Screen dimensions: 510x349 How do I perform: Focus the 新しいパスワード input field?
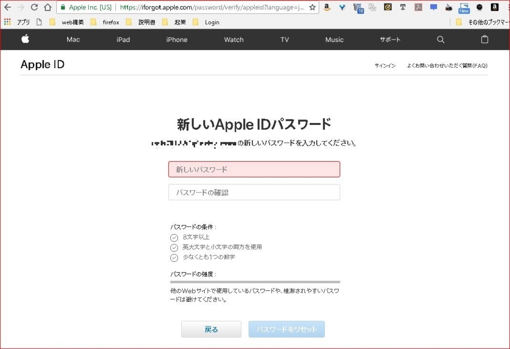pyautogui.click(x=254, y=169)
